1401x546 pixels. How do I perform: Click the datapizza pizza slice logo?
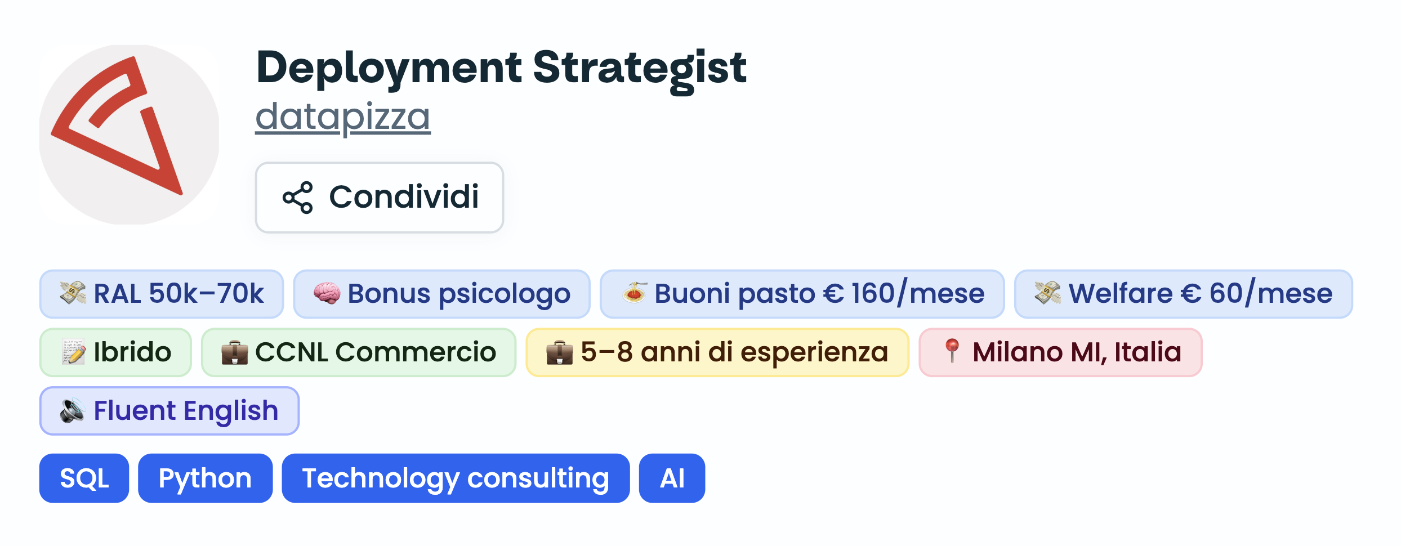[129, 135]
